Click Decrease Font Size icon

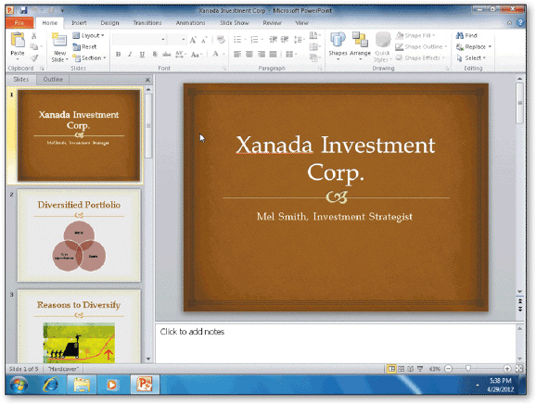point(204,40)
